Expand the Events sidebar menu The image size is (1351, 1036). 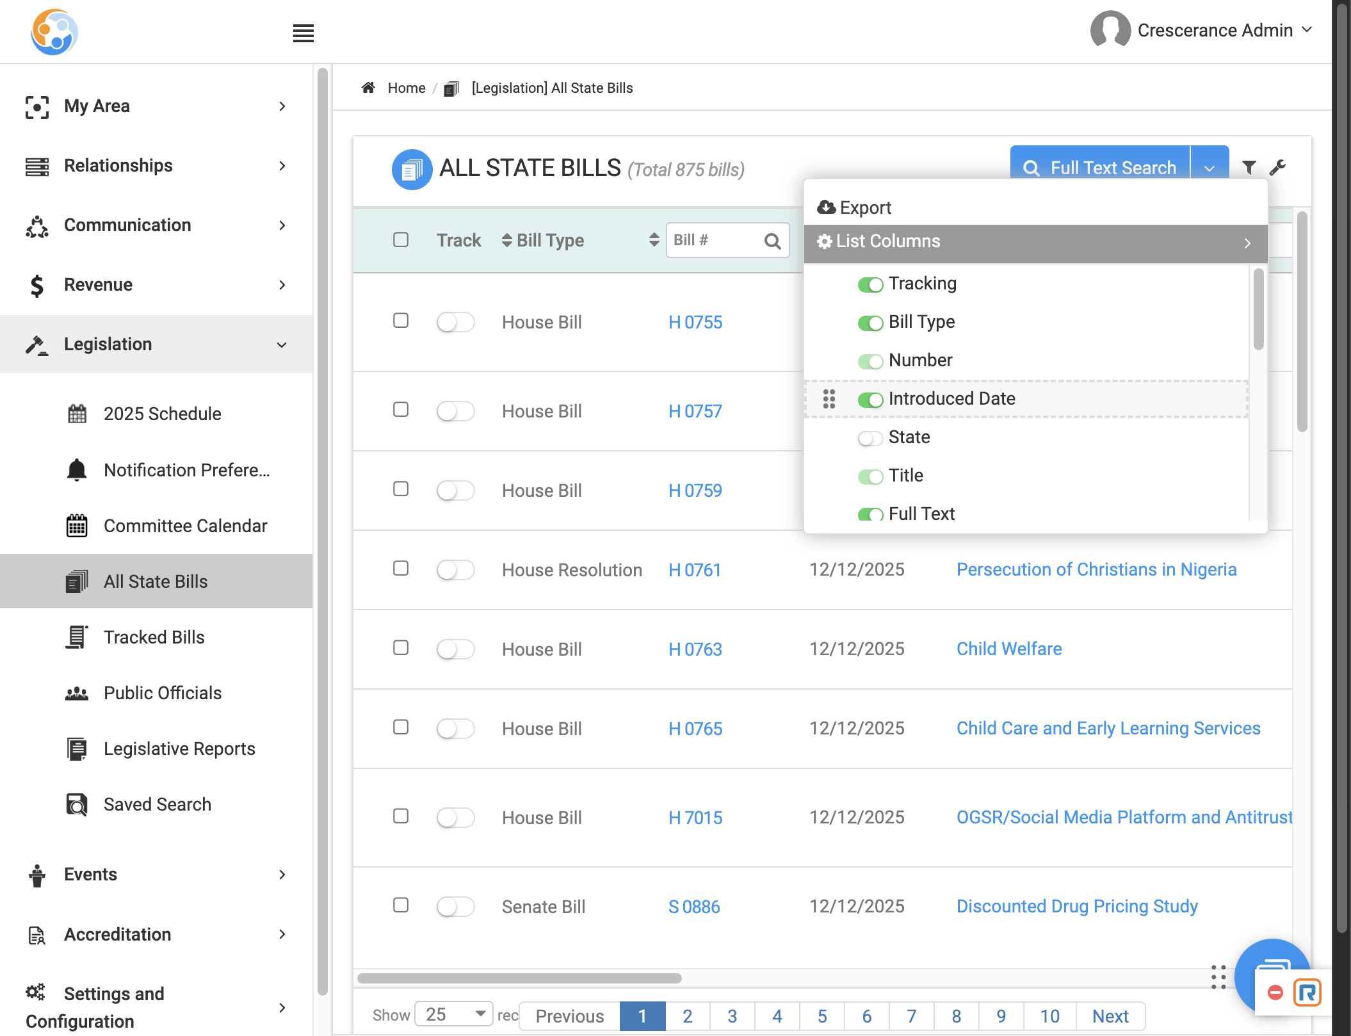click(x=156, y=875)
